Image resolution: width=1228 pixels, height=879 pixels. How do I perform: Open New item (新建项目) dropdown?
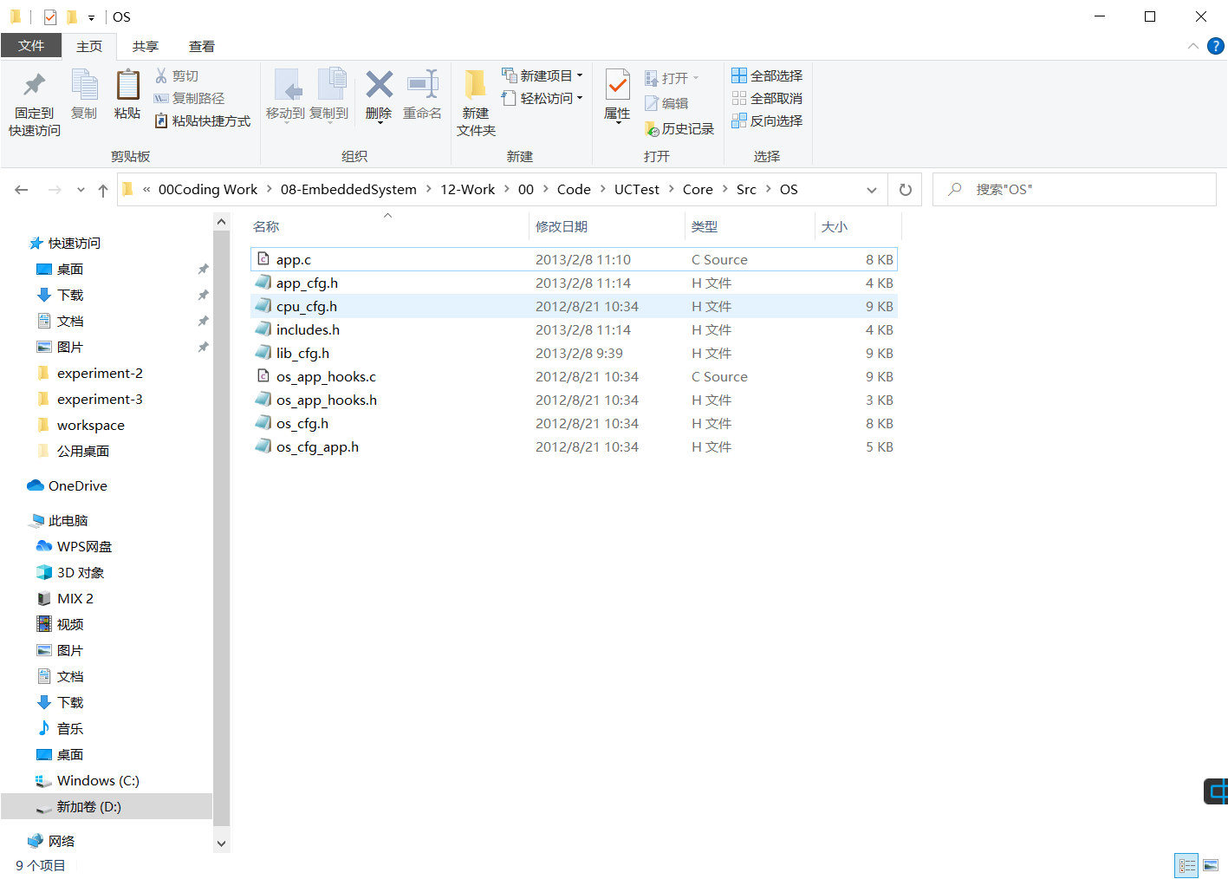coord(543,76)
